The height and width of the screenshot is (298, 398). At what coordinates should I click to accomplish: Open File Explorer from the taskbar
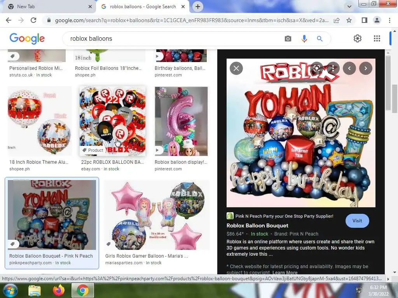(x=35, y=290)
